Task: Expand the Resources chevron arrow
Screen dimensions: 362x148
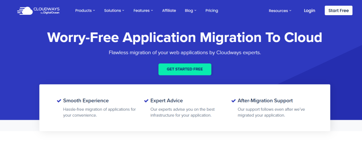Action: (x=290, y=11)
